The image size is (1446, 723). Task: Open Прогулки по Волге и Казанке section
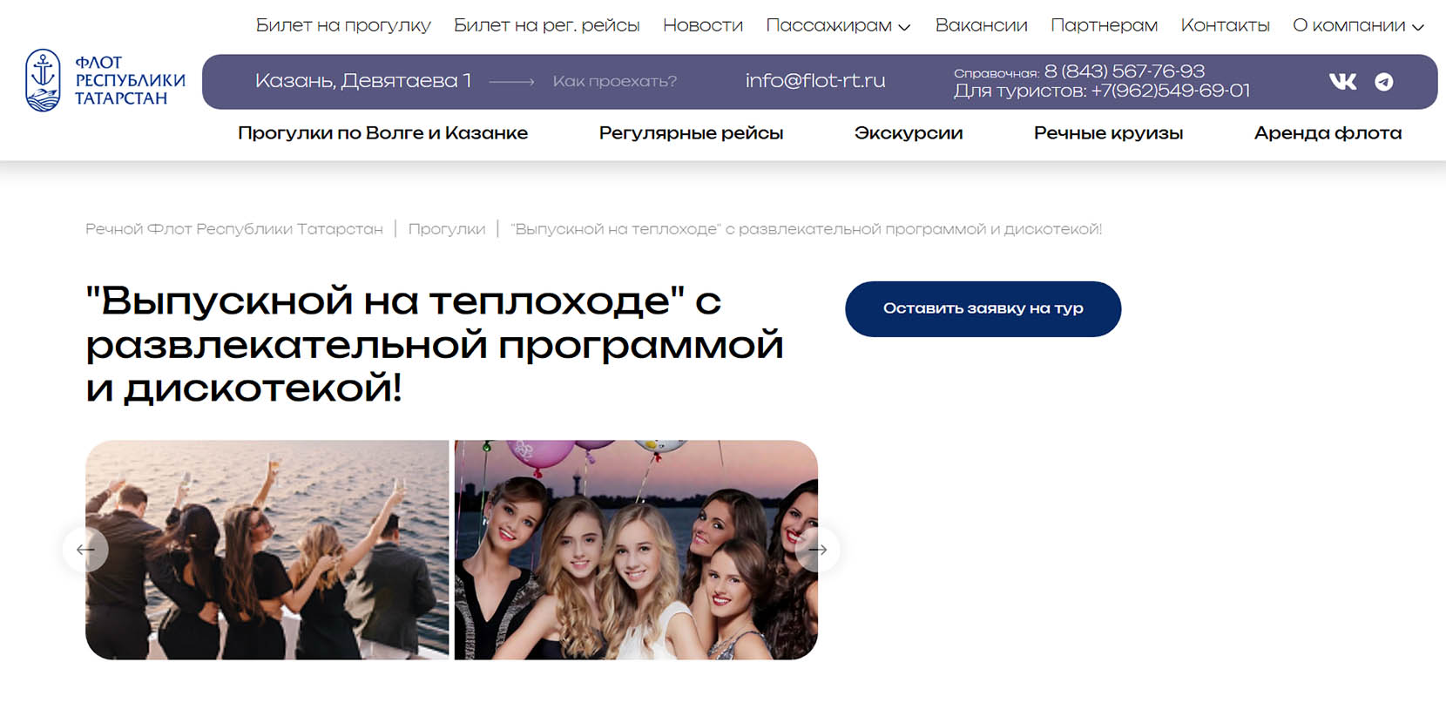click(382, 133)
